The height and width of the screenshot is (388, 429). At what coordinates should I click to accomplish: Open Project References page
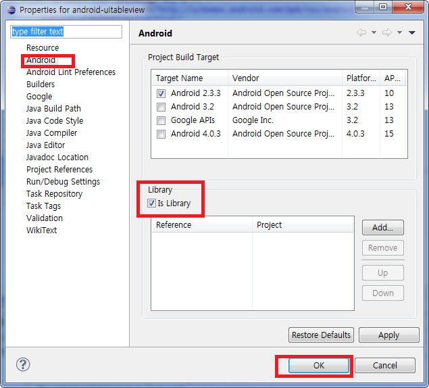[59, 169]
